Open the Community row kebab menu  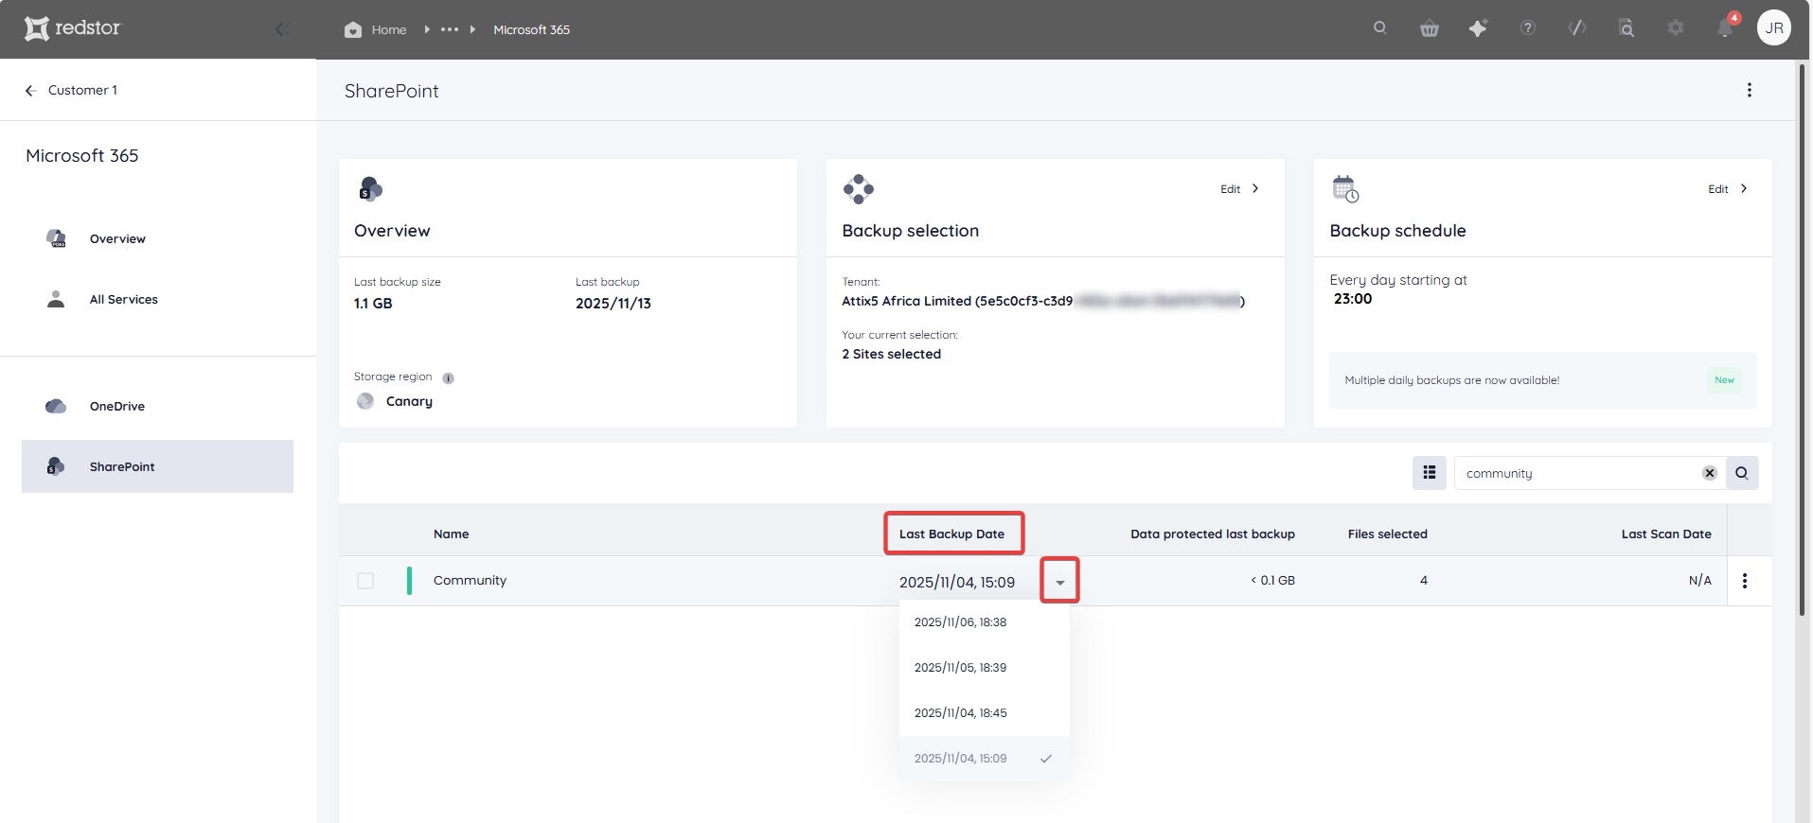1744,581
